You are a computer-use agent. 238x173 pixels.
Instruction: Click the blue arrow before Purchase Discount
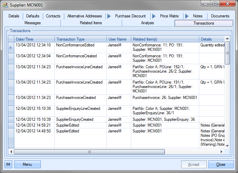[108, 16]
